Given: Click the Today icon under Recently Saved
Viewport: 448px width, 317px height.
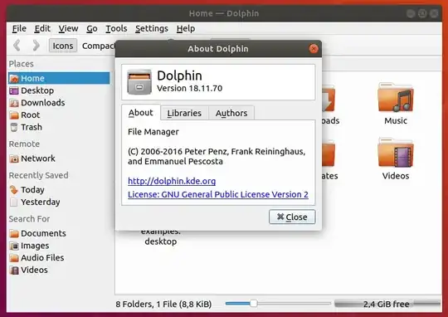Looking at the screenshot, I should 14,190.
